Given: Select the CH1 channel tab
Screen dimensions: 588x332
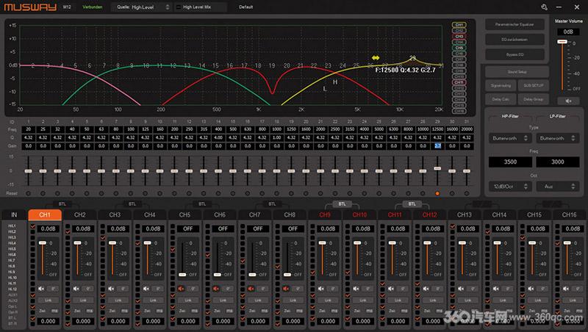Looking at the screenshot, I should (45, 214).
